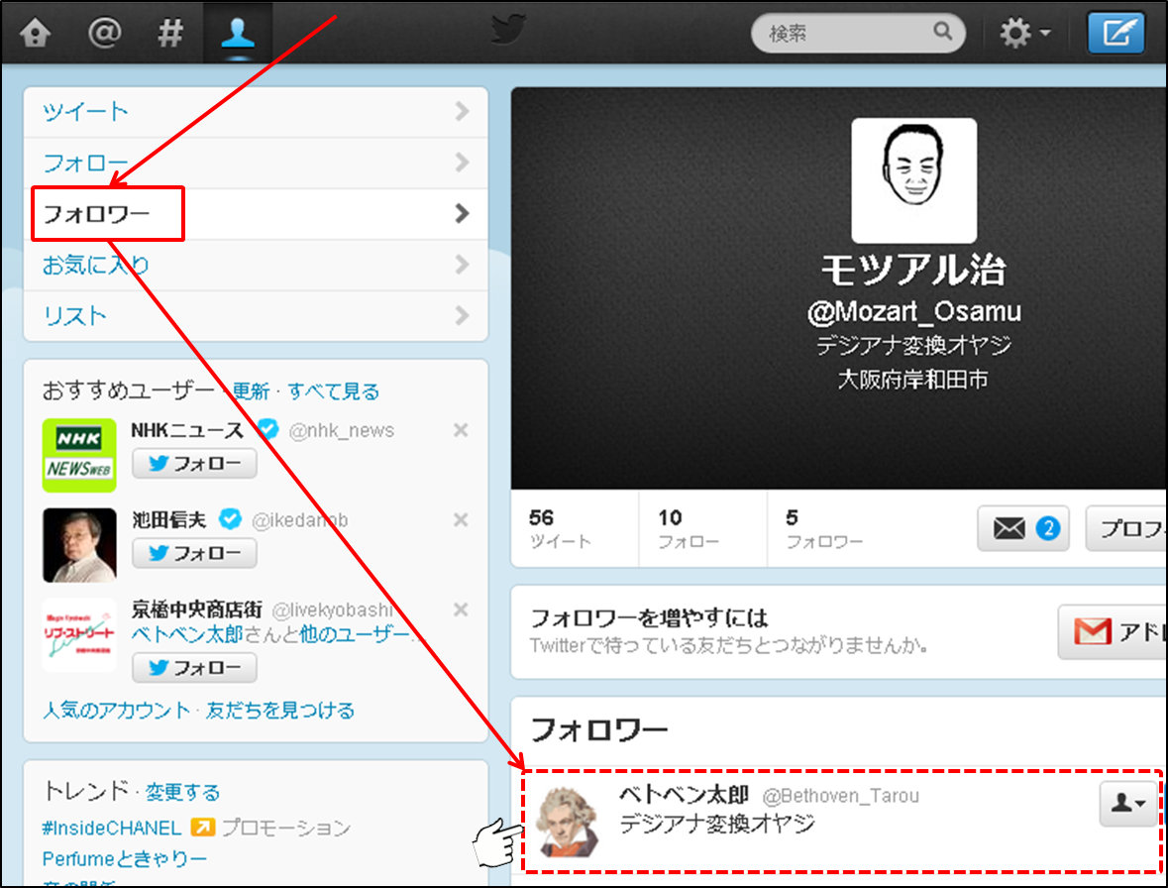Open the # Discover icon
The height and width of the screenshot is (888, 1168).
(x=170, y=34)
